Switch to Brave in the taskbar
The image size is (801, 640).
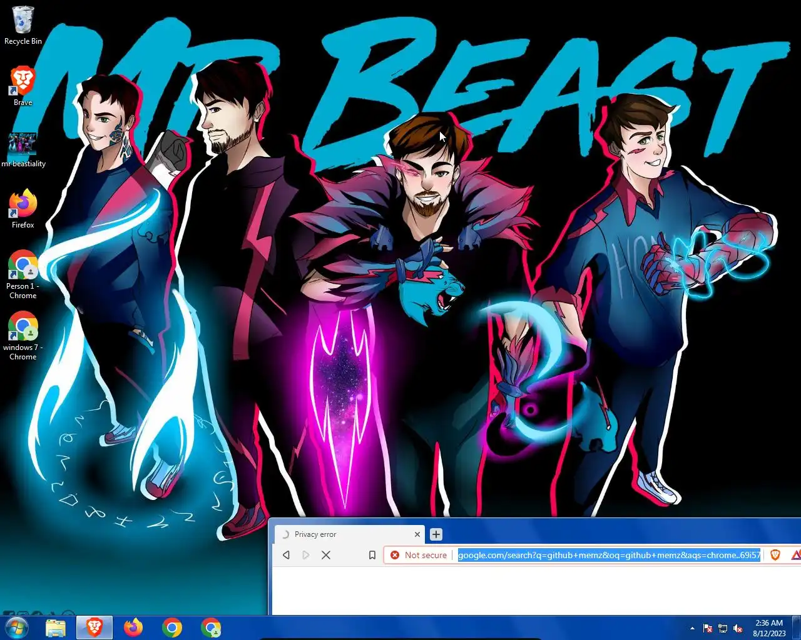[94, 627]
